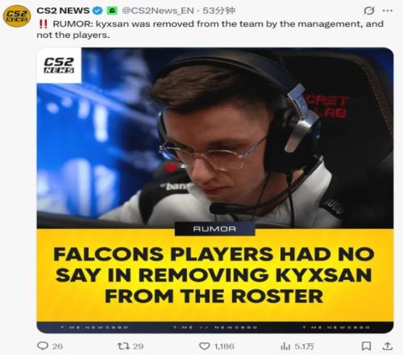Visit the @CS2News_EN handle
This screenshot has width=403, height=355.
tap(158, 10)
